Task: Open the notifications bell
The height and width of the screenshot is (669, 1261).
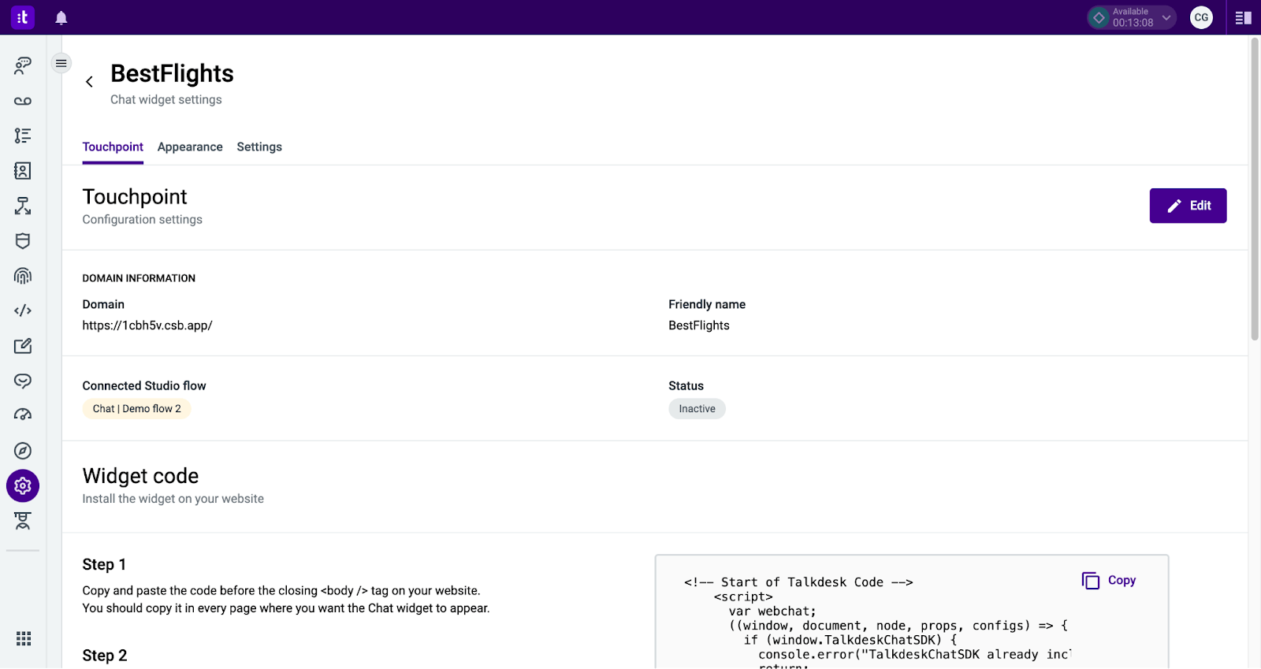Action: (x=61, y=17)
